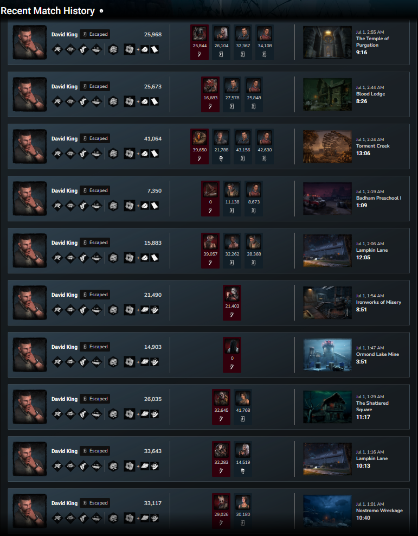The image size is (418, 536).
Task: Click the Escaped badge in the Shattered Square match
Action: click(95, 399)
